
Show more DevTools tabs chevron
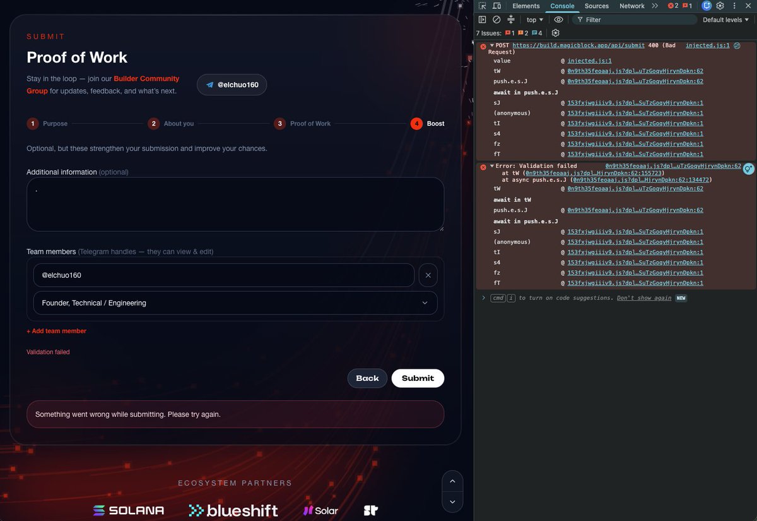655,6
